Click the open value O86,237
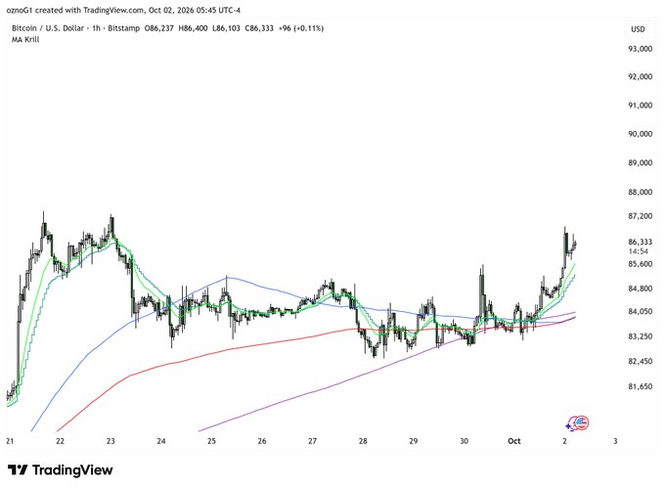The image size is (665, 490). click(x=159, y=28)
